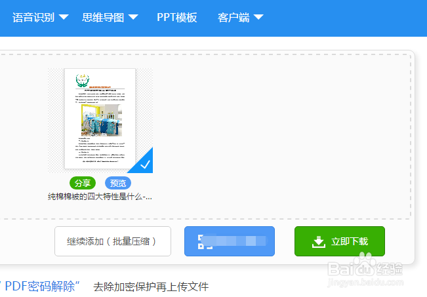Click the QR code icon in blue button
This screenshot has height=297, width=427.
point(205,241)
